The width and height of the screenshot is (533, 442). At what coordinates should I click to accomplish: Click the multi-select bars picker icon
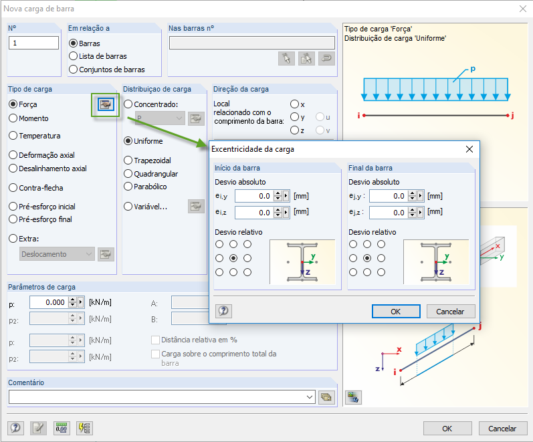click(x=306, y=58)
